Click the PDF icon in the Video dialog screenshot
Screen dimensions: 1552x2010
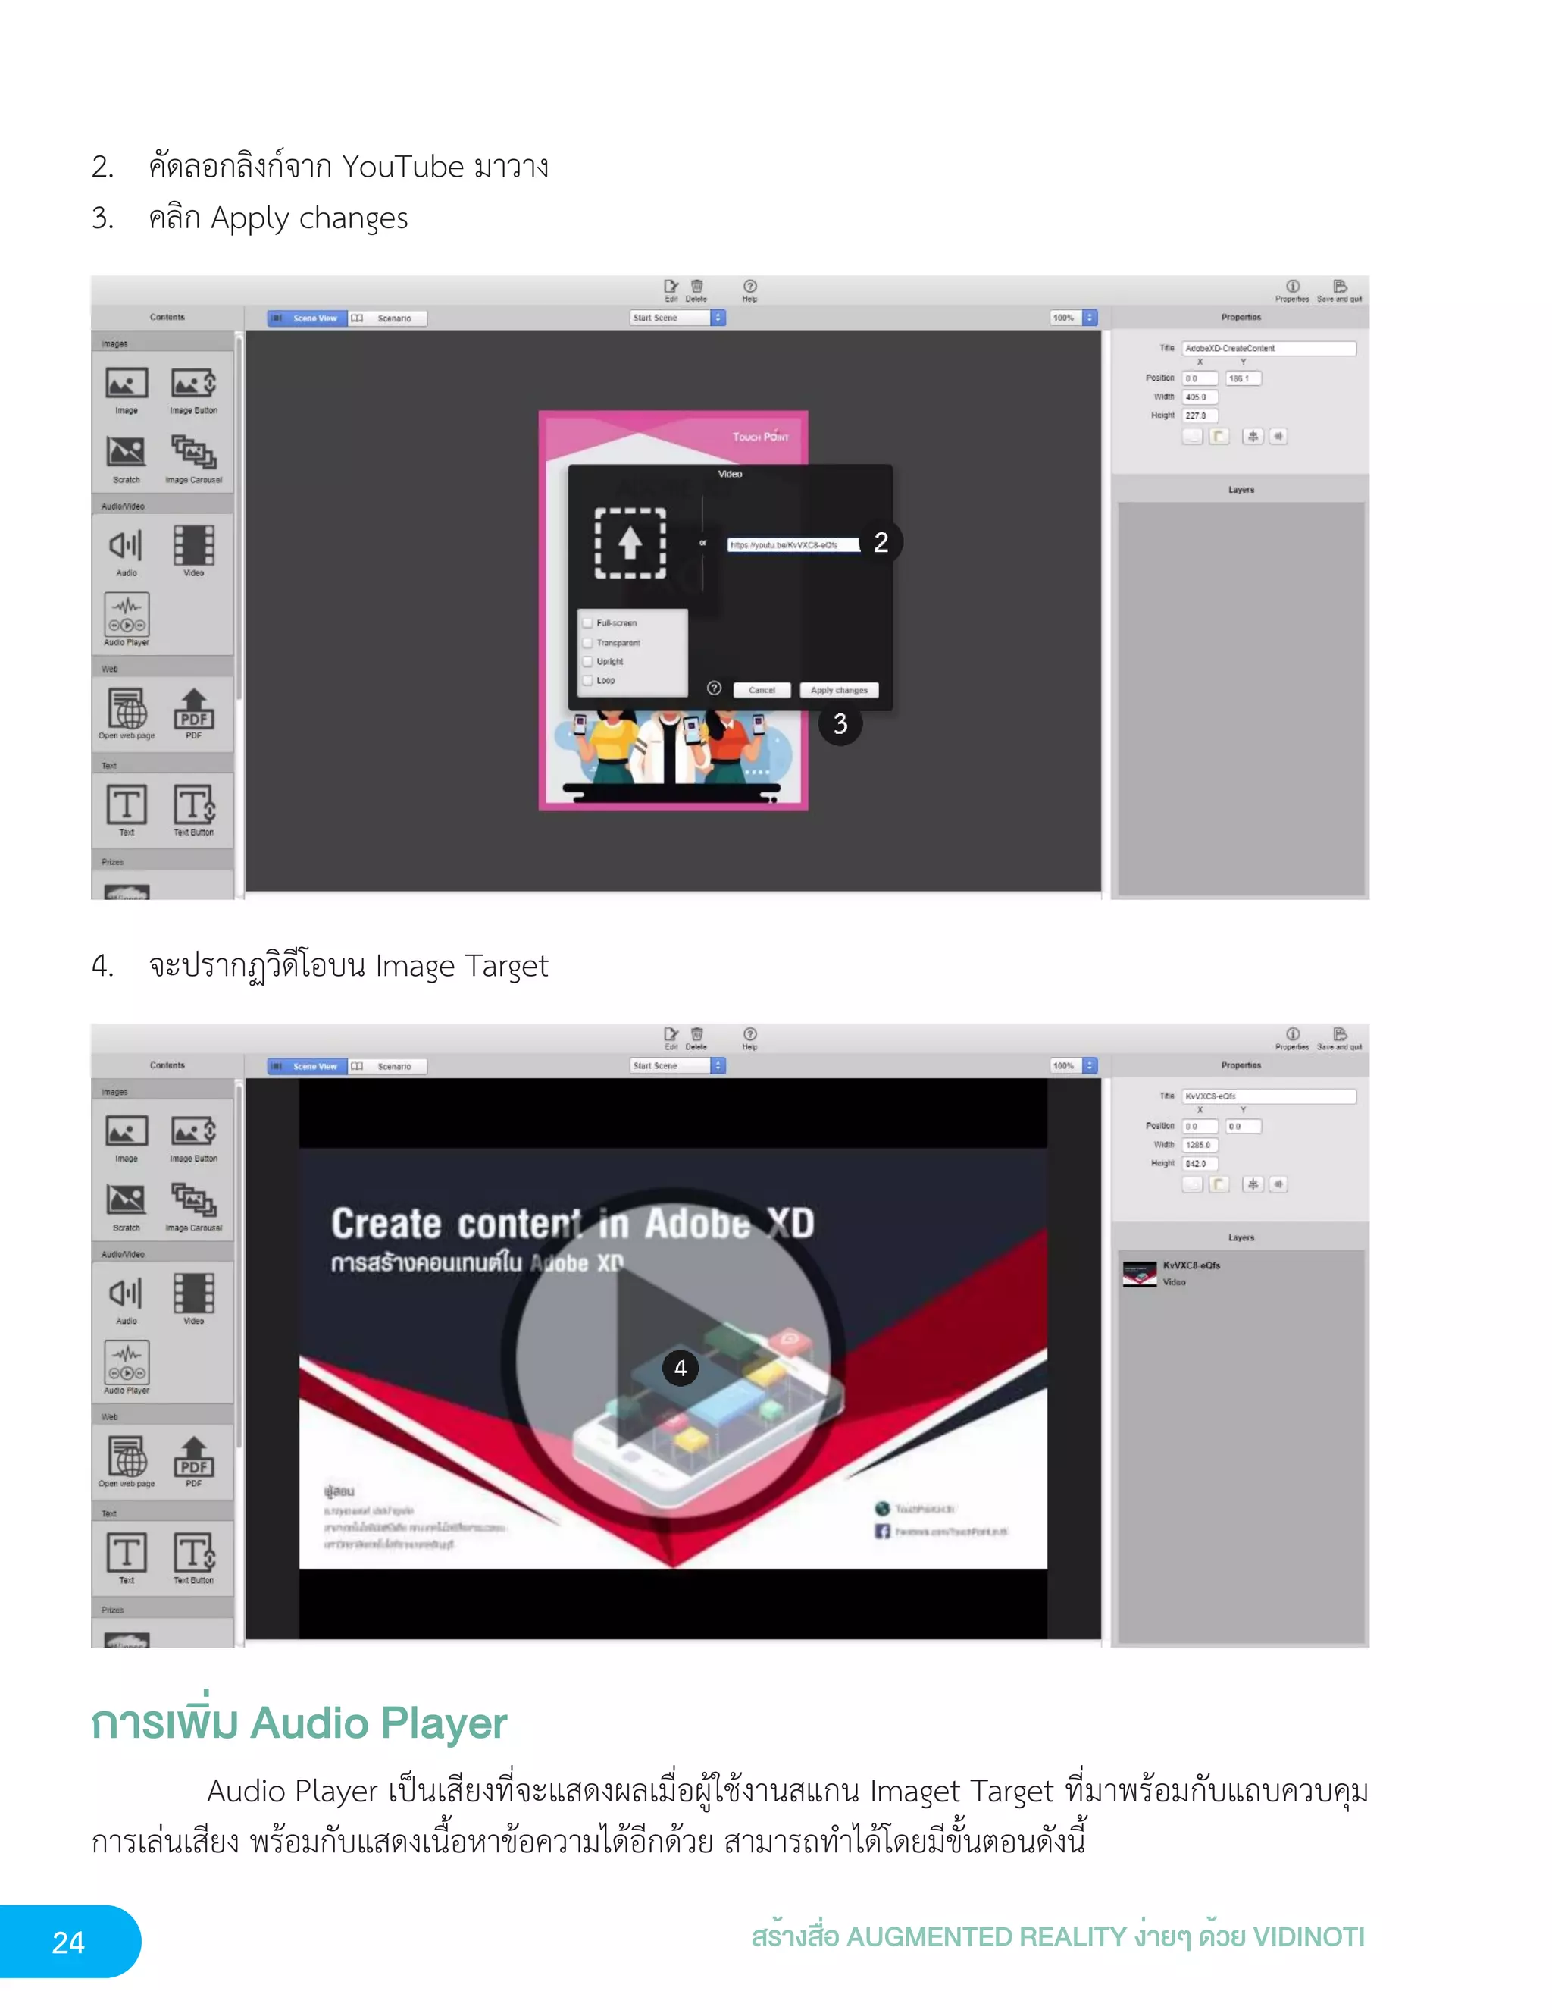tap(193, 709)
